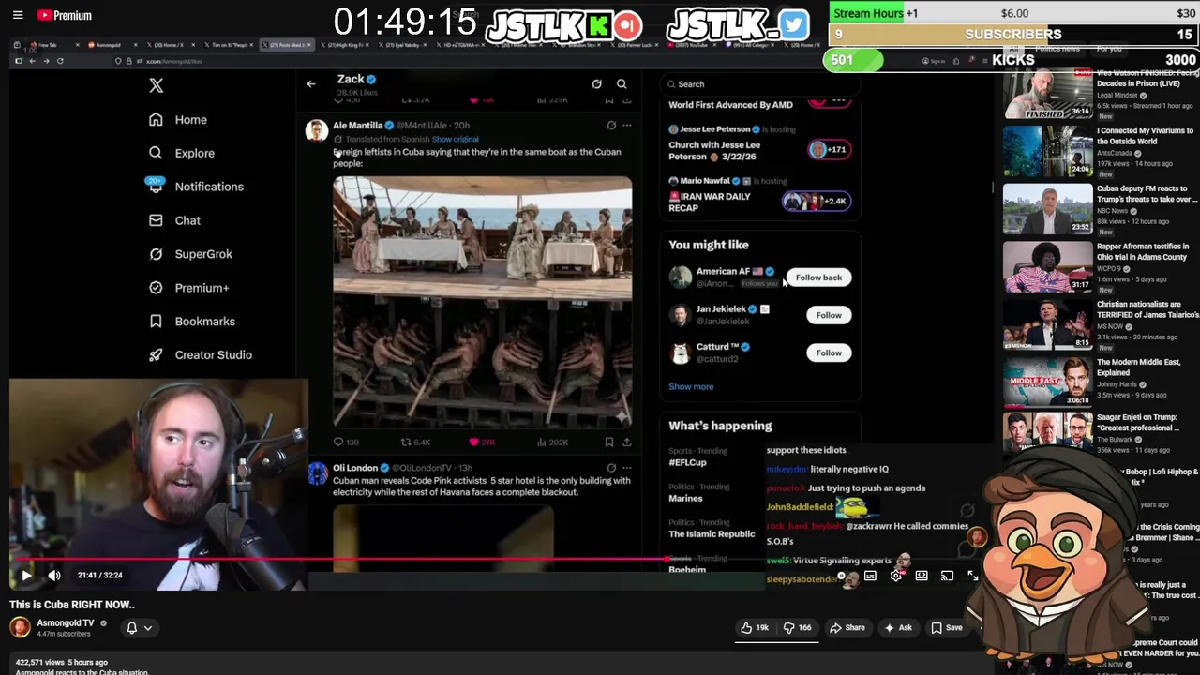This screenshot has width=1200, height=675.
Task: Play the paused video
Action: (x=26, y=575)
